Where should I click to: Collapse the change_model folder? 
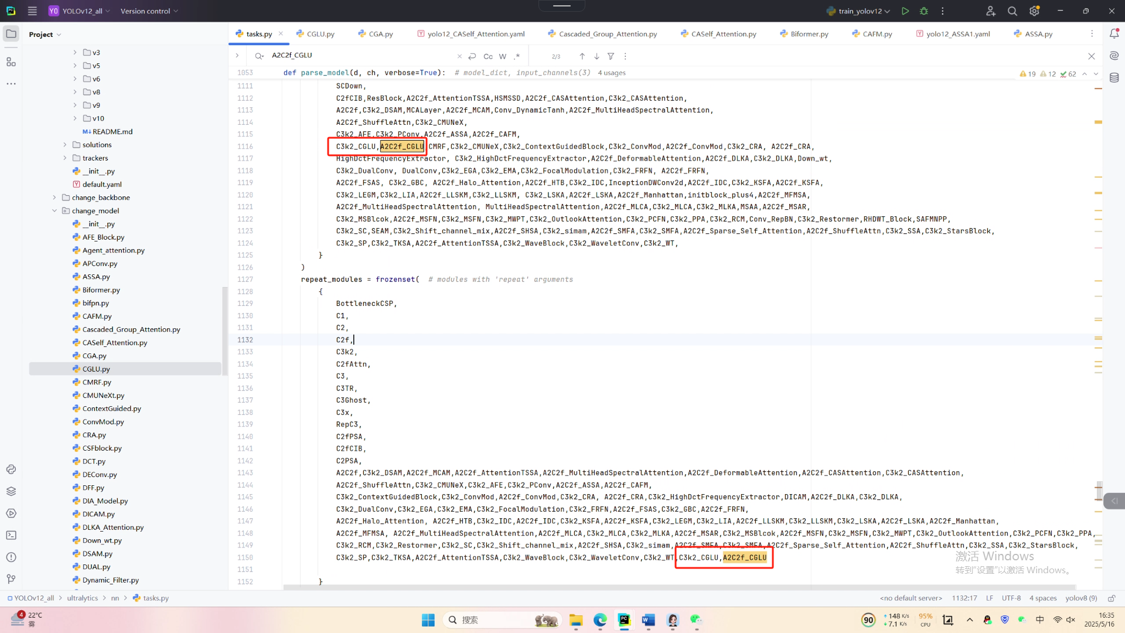pyautogui.click(x=54, y=211)
